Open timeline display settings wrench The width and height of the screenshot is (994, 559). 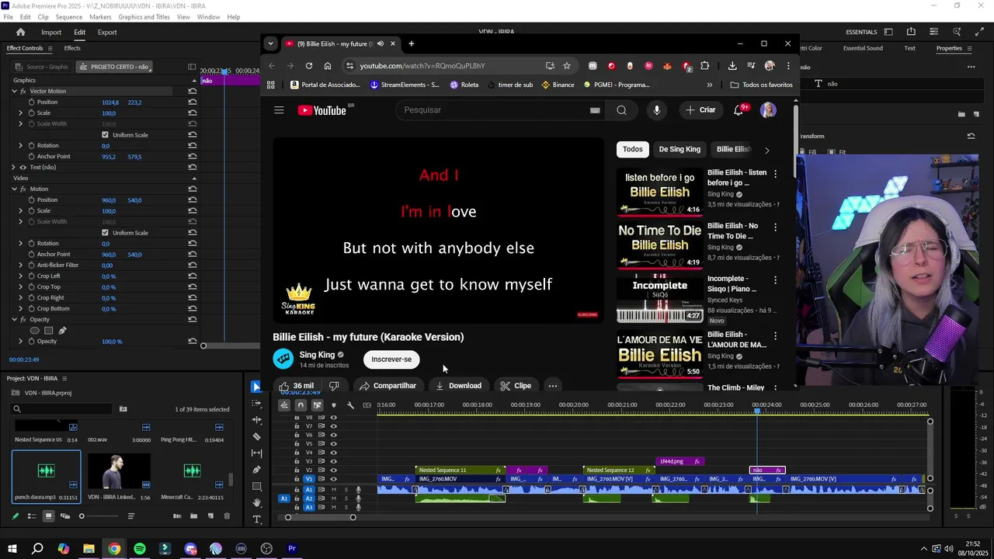tap(350, 405)
